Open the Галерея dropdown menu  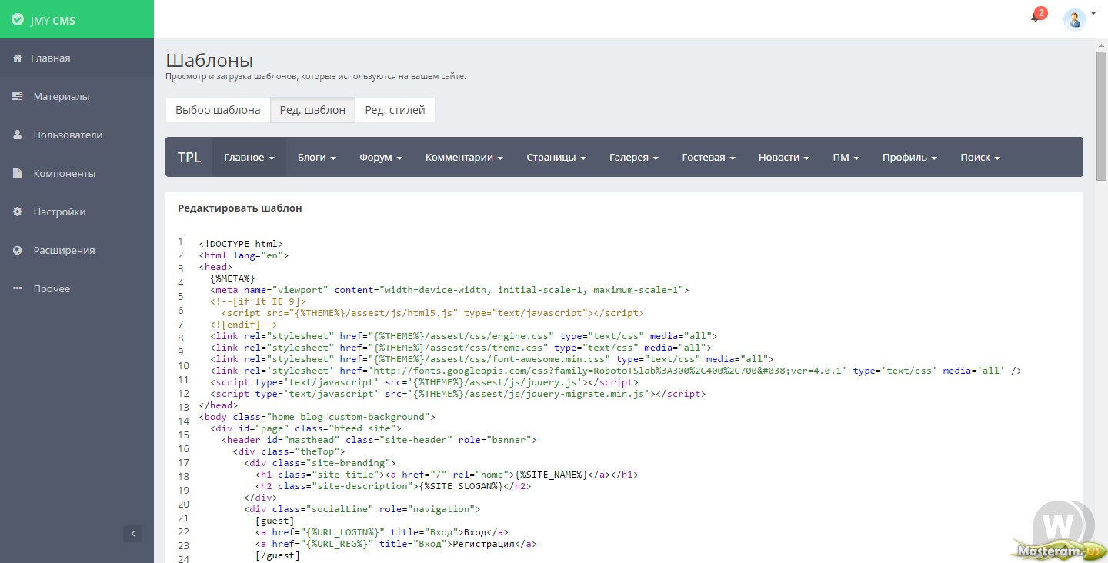pyautogui.click(x=634, y=157)
